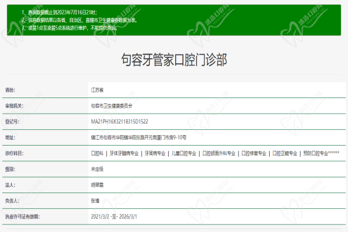This screenshot has height=232, width=348.
Task: Click 口腔科 in the department list
Action: (97, 153)
